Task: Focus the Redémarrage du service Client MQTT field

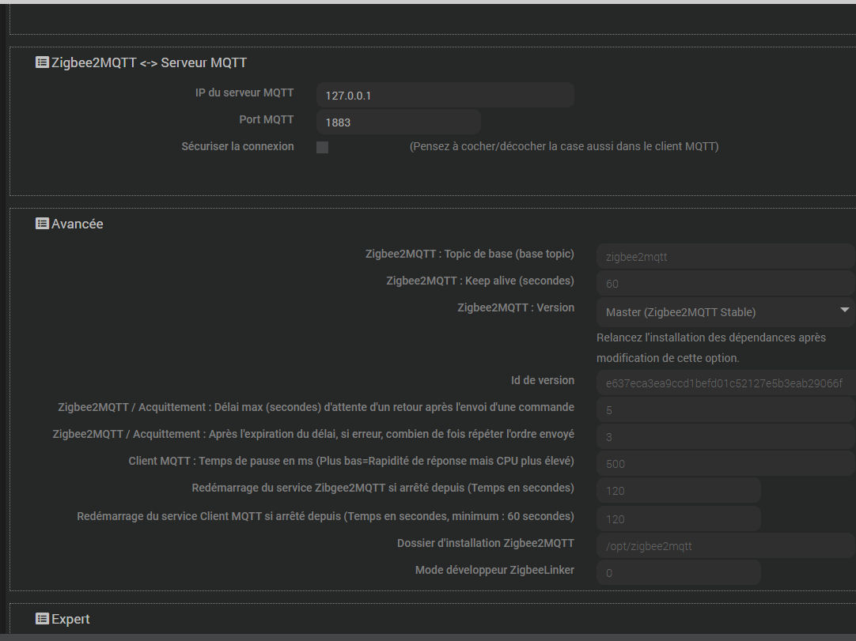Action: pos(678,518)
